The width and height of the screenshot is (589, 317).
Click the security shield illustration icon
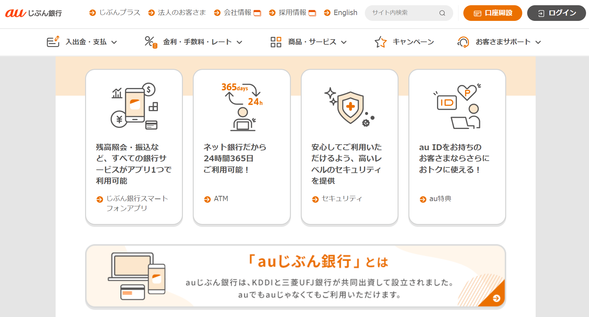click(349, 107)
